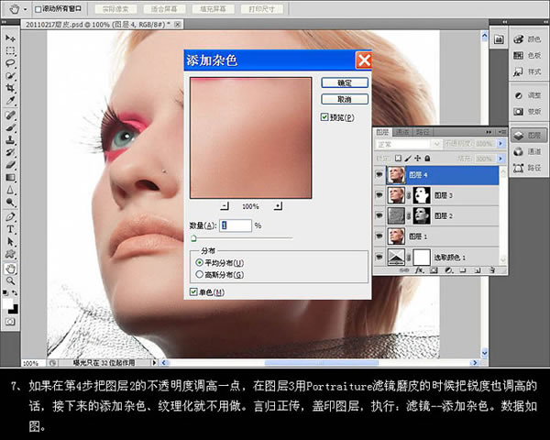Image resolution: width=550 pixels, height=440 pixels.
Task: Toggle the 预览(P) preview checkbox
Action: point(324,117)
